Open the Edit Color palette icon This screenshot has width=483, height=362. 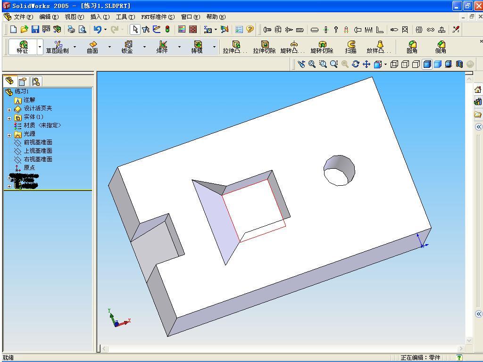(182, 30)
